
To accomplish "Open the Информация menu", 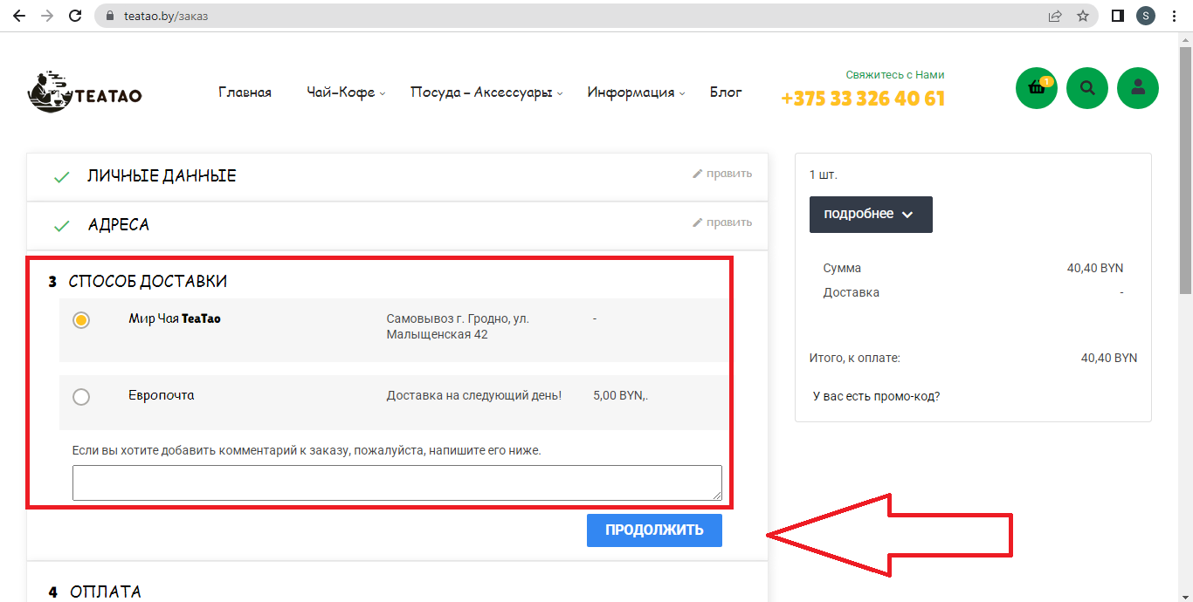I will (635, 92).
